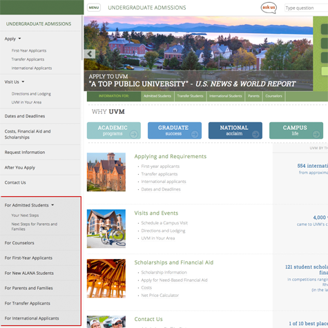The height and width of the screenshot is (328, 328).
Task: Click the brick building thumbnail image
Action: [x=106, y=172]
